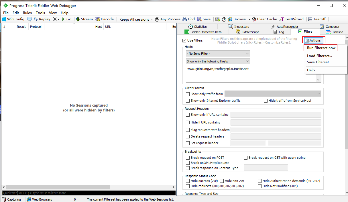Open Show only the following Hosts dropdown

pyautogui.click(x=218, y=61)
